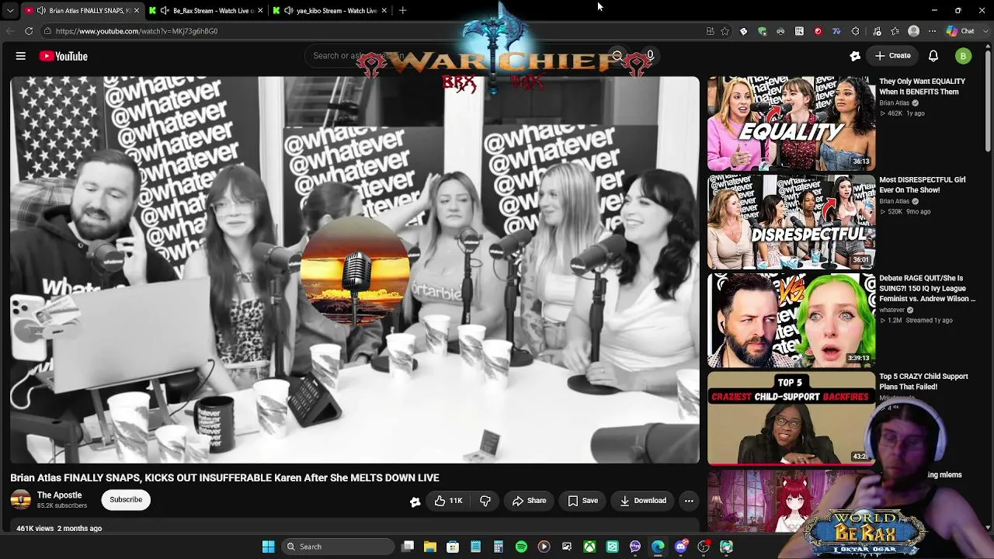Screen dimensions: 994x559
Task: Open 'They Only Want EQUALITY' video title
Action: [923, 86]
